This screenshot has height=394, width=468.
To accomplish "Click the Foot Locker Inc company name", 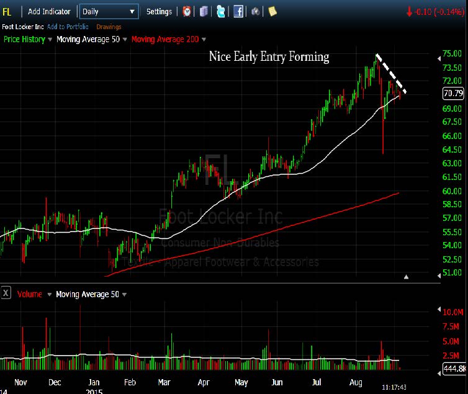I will point(23,27).
